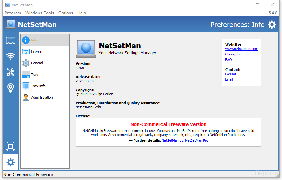Follow the NetSetMan vs. NetSetMan Pro link
Image resolution: width=282 pixels, height=180 pixels.
tap(185, 140)
